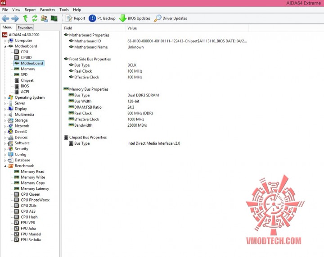Click the Security shield icon

(11, 149)
